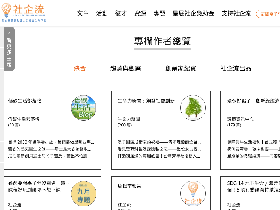This screenshot has height=210, width=280.
Task: Expand the 看更多主題 side panel
Action: coord(9,49)
